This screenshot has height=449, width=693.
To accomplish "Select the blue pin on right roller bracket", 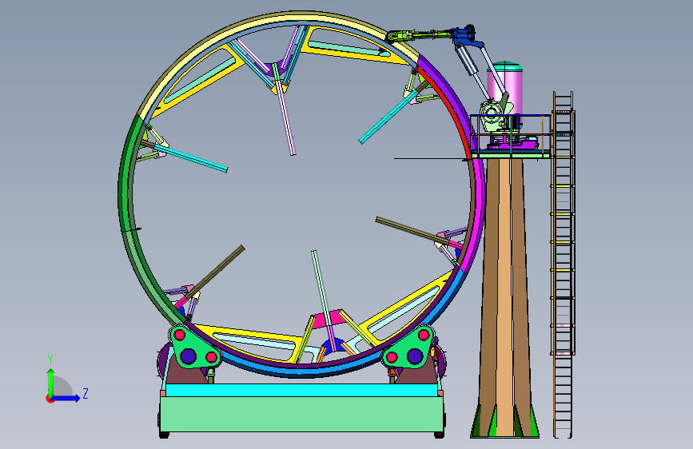I will point(415,356).
